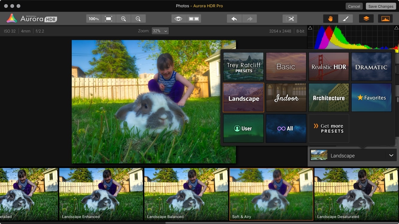Select the crop scissors tool
Viewport: 399px width, 224px height.
click(x=290, y=19)
